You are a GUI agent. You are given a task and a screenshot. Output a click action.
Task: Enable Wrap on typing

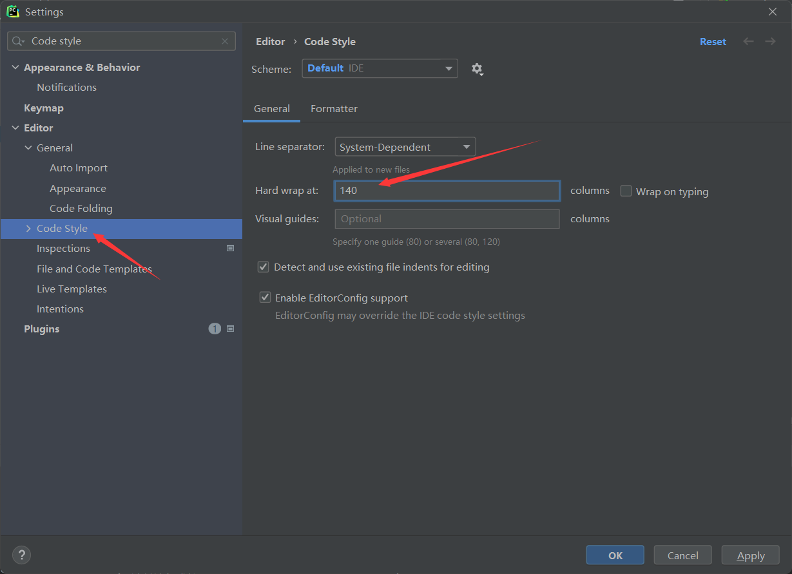click(626, 191)
